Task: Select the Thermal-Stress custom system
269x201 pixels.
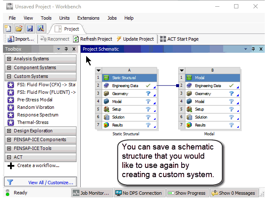Action: coord(28,122)
